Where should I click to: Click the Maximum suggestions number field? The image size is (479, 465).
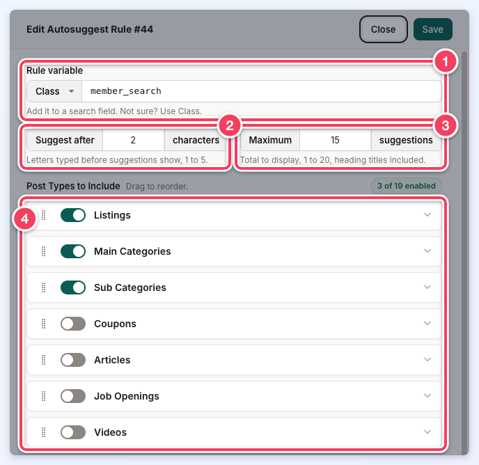335,140
